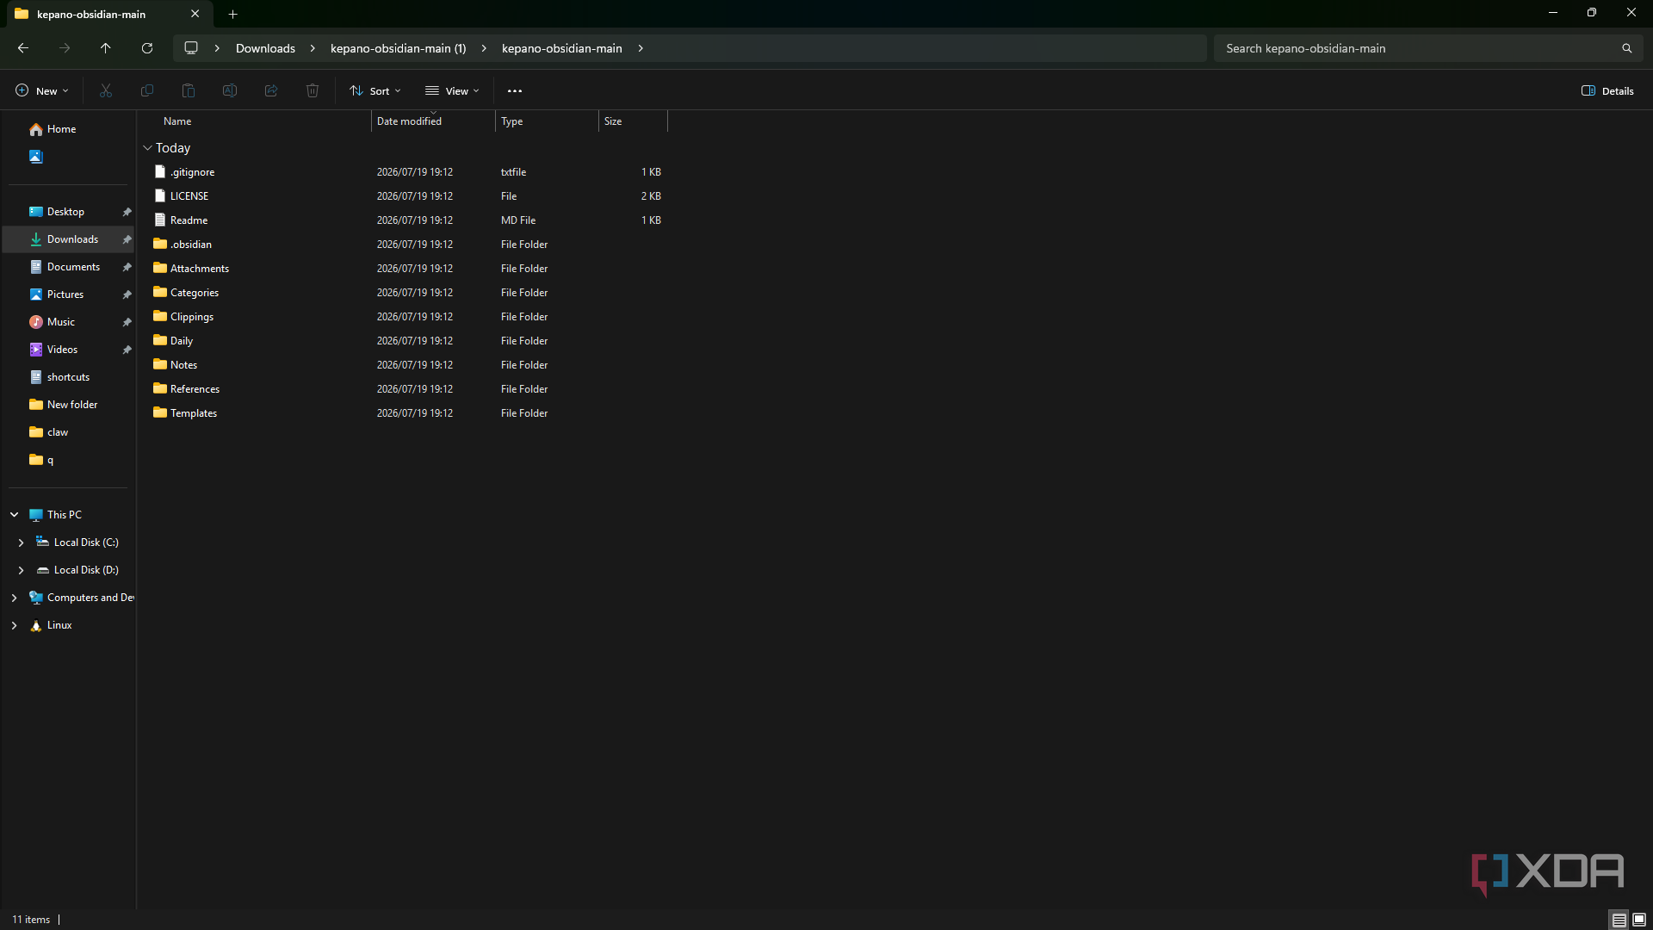Click the search magnifier icon
Viewport: 1653px width, 930px height.
pos(1626,48)
